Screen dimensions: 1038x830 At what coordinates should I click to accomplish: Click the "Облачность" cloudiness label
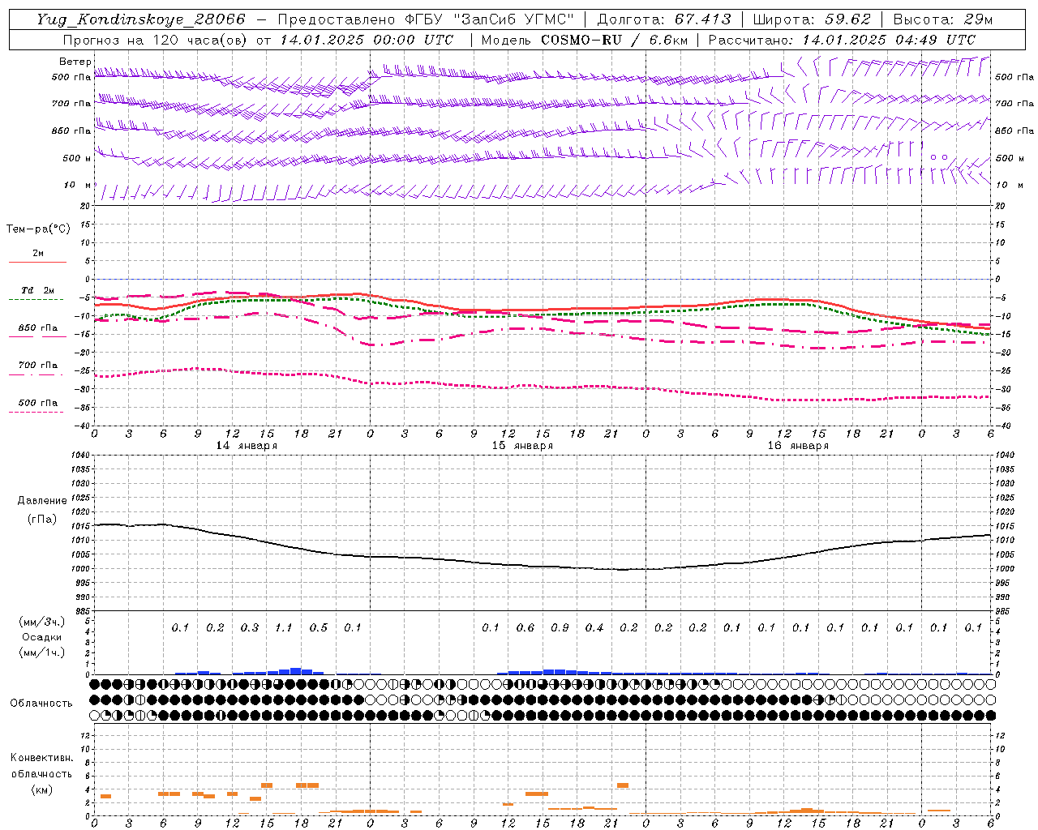click(x=41, y=704)
